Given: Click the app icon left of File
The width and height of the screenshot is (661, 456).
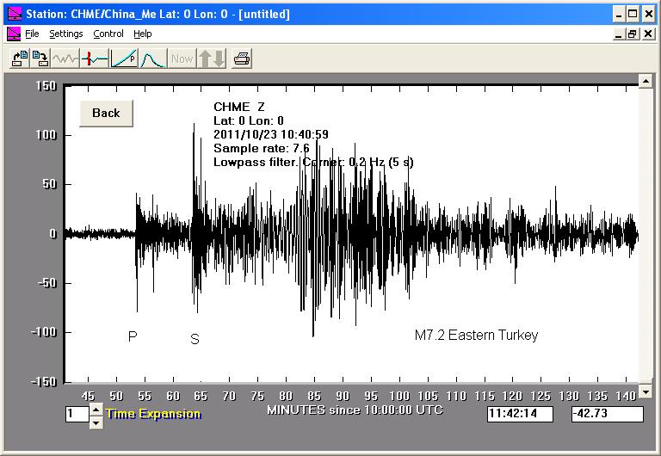Looking at the screenshot, I should coord(13,34).
